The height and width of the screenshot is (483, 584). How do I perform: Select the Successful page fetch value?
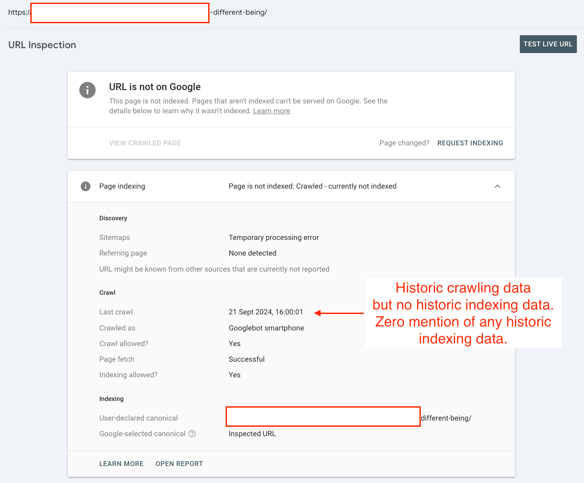click(247, 359)
